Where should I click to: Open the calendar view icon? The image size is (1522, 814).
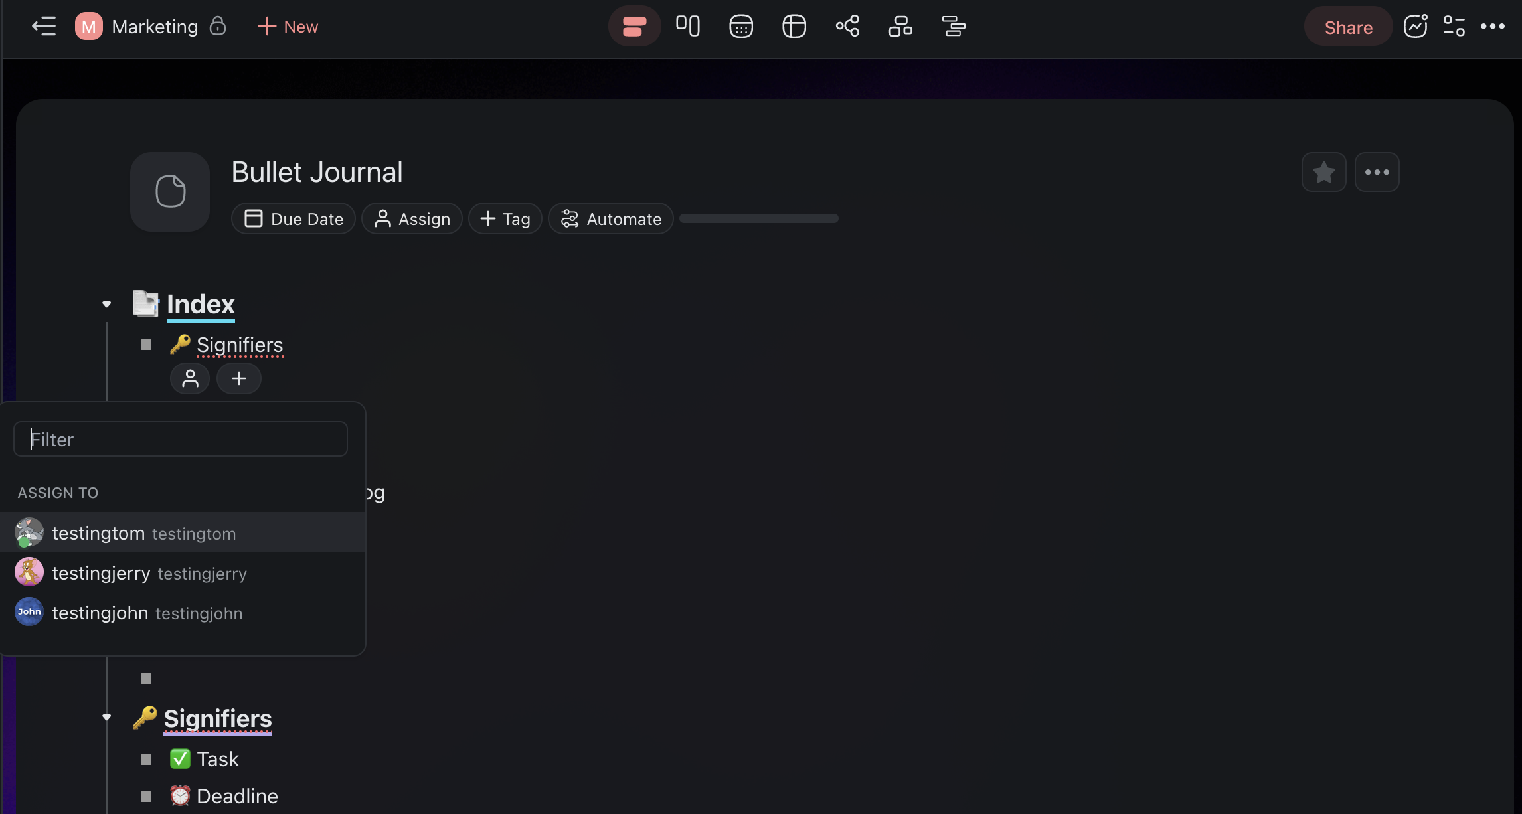coord(741,27)
